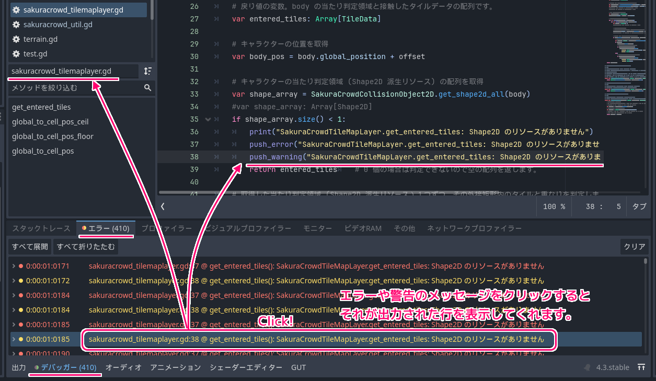Click the 38 : 5 line-column indicator

pyautogui.click(x=603, y=206)
